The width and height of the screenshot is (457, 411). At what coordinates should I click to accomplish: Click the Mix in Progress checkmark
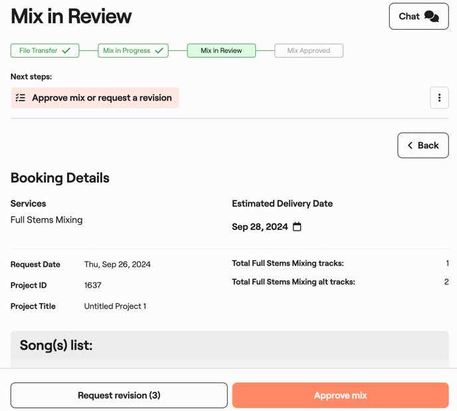pyautogui.click(x=159, y=50)
